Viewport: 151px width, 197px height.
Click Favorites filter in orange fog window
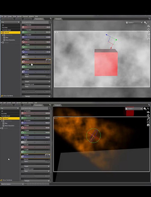coord(4,114)
